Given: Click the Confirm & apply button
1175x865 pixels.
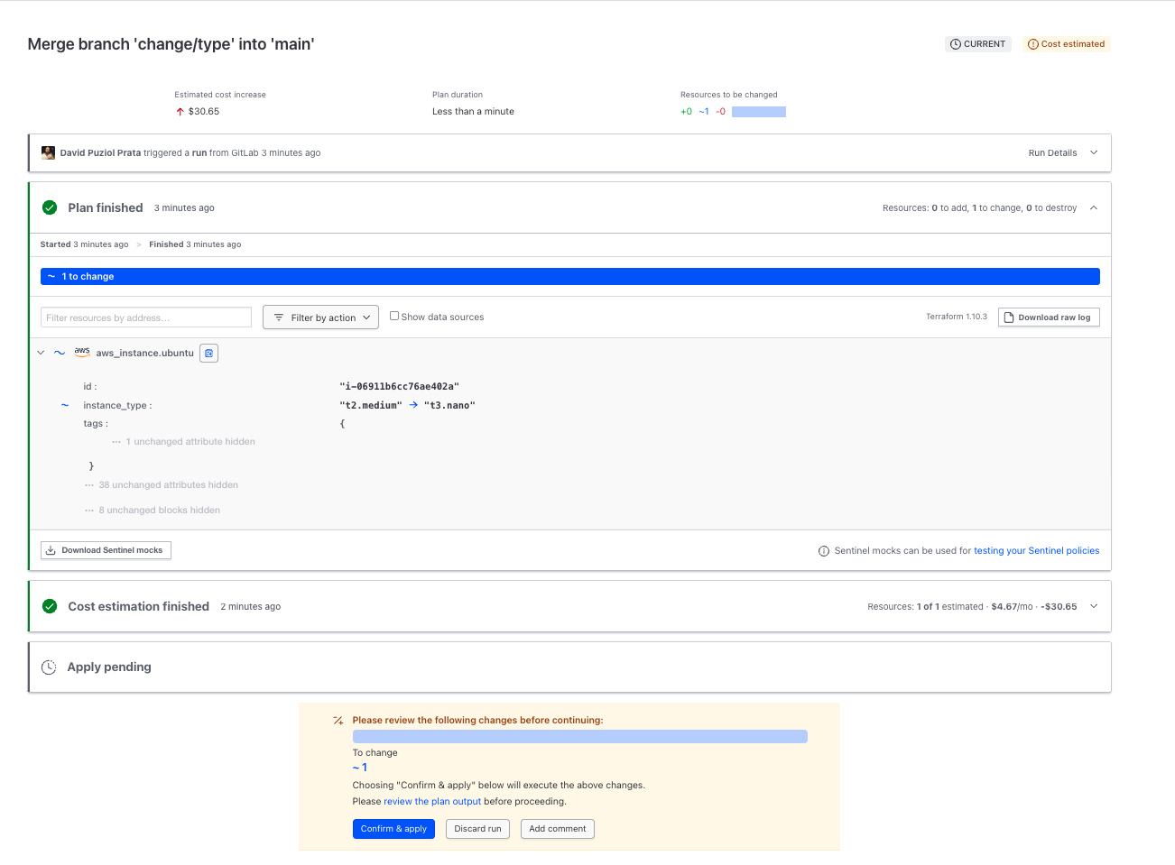Looking at the screenshot, I should pyautogui.click(x=393, y=829).
